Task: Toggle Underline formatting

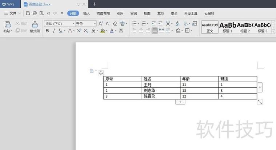Action: 61,31
